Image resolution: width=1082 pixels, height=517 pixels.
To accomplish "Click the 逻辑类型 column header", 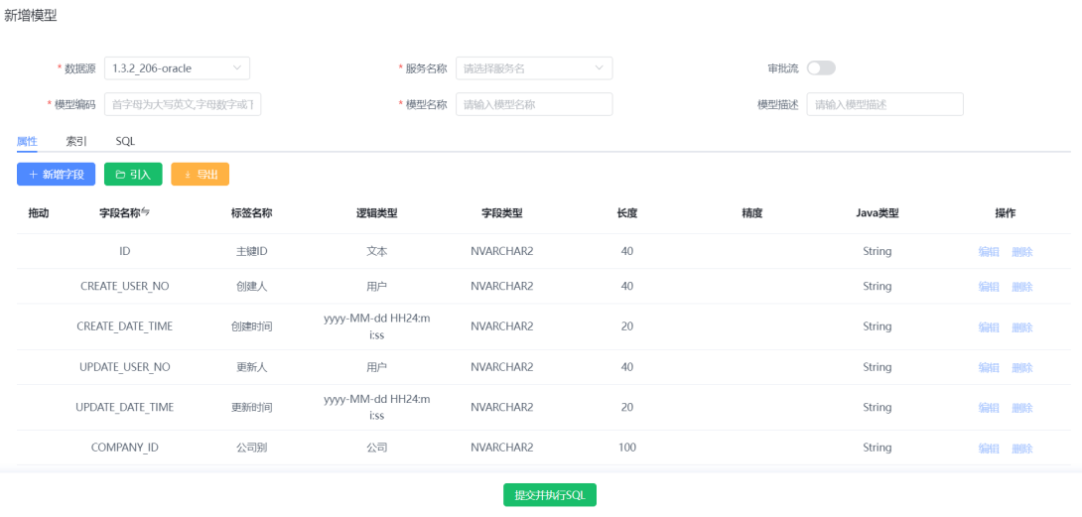I will (x=377, y=213).
